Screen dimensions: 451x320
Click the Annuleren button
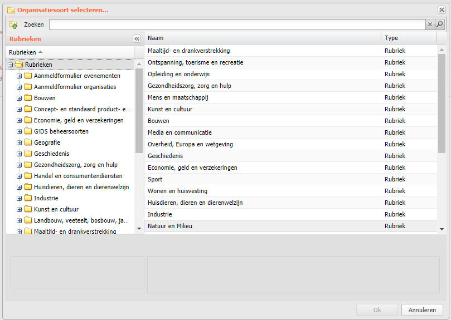[422, 310]
